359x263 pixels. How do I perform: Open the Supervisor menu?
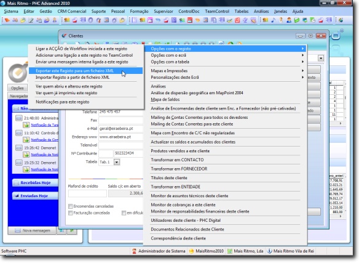point(164,11)
